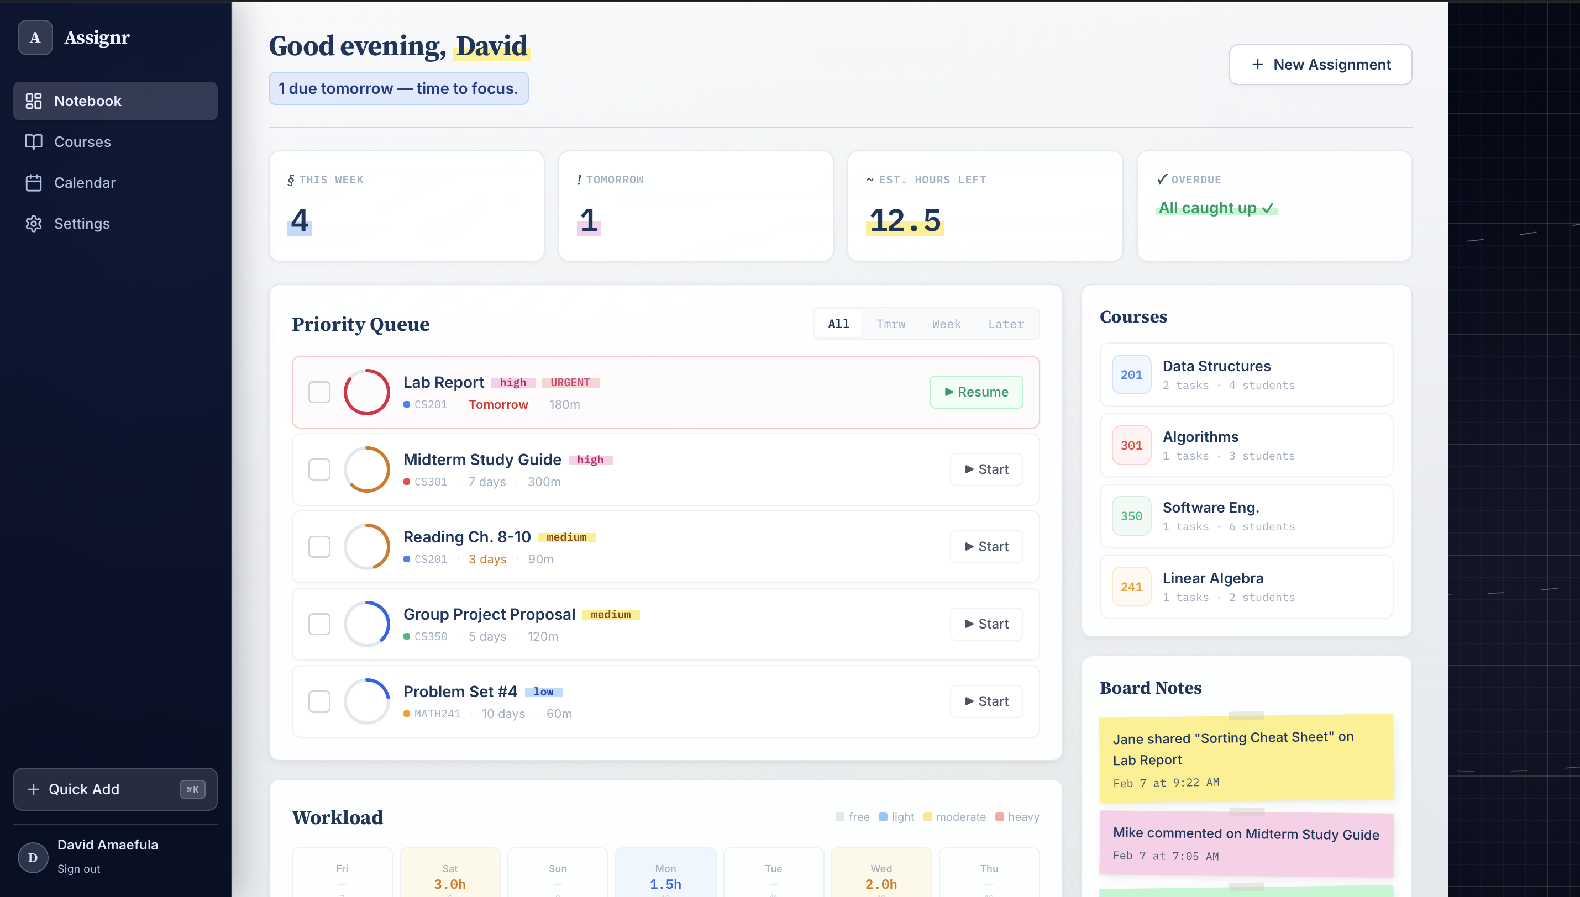Viewport: 1580px width, 897px height.
Task: Click the 301 Algorithms course badge
Action: point(1131,445)
